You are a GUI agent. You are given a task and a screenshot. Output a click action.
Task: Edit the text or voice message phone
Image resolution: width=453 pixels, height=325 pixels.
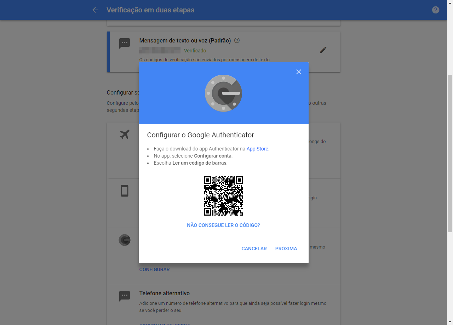[323, 50]
